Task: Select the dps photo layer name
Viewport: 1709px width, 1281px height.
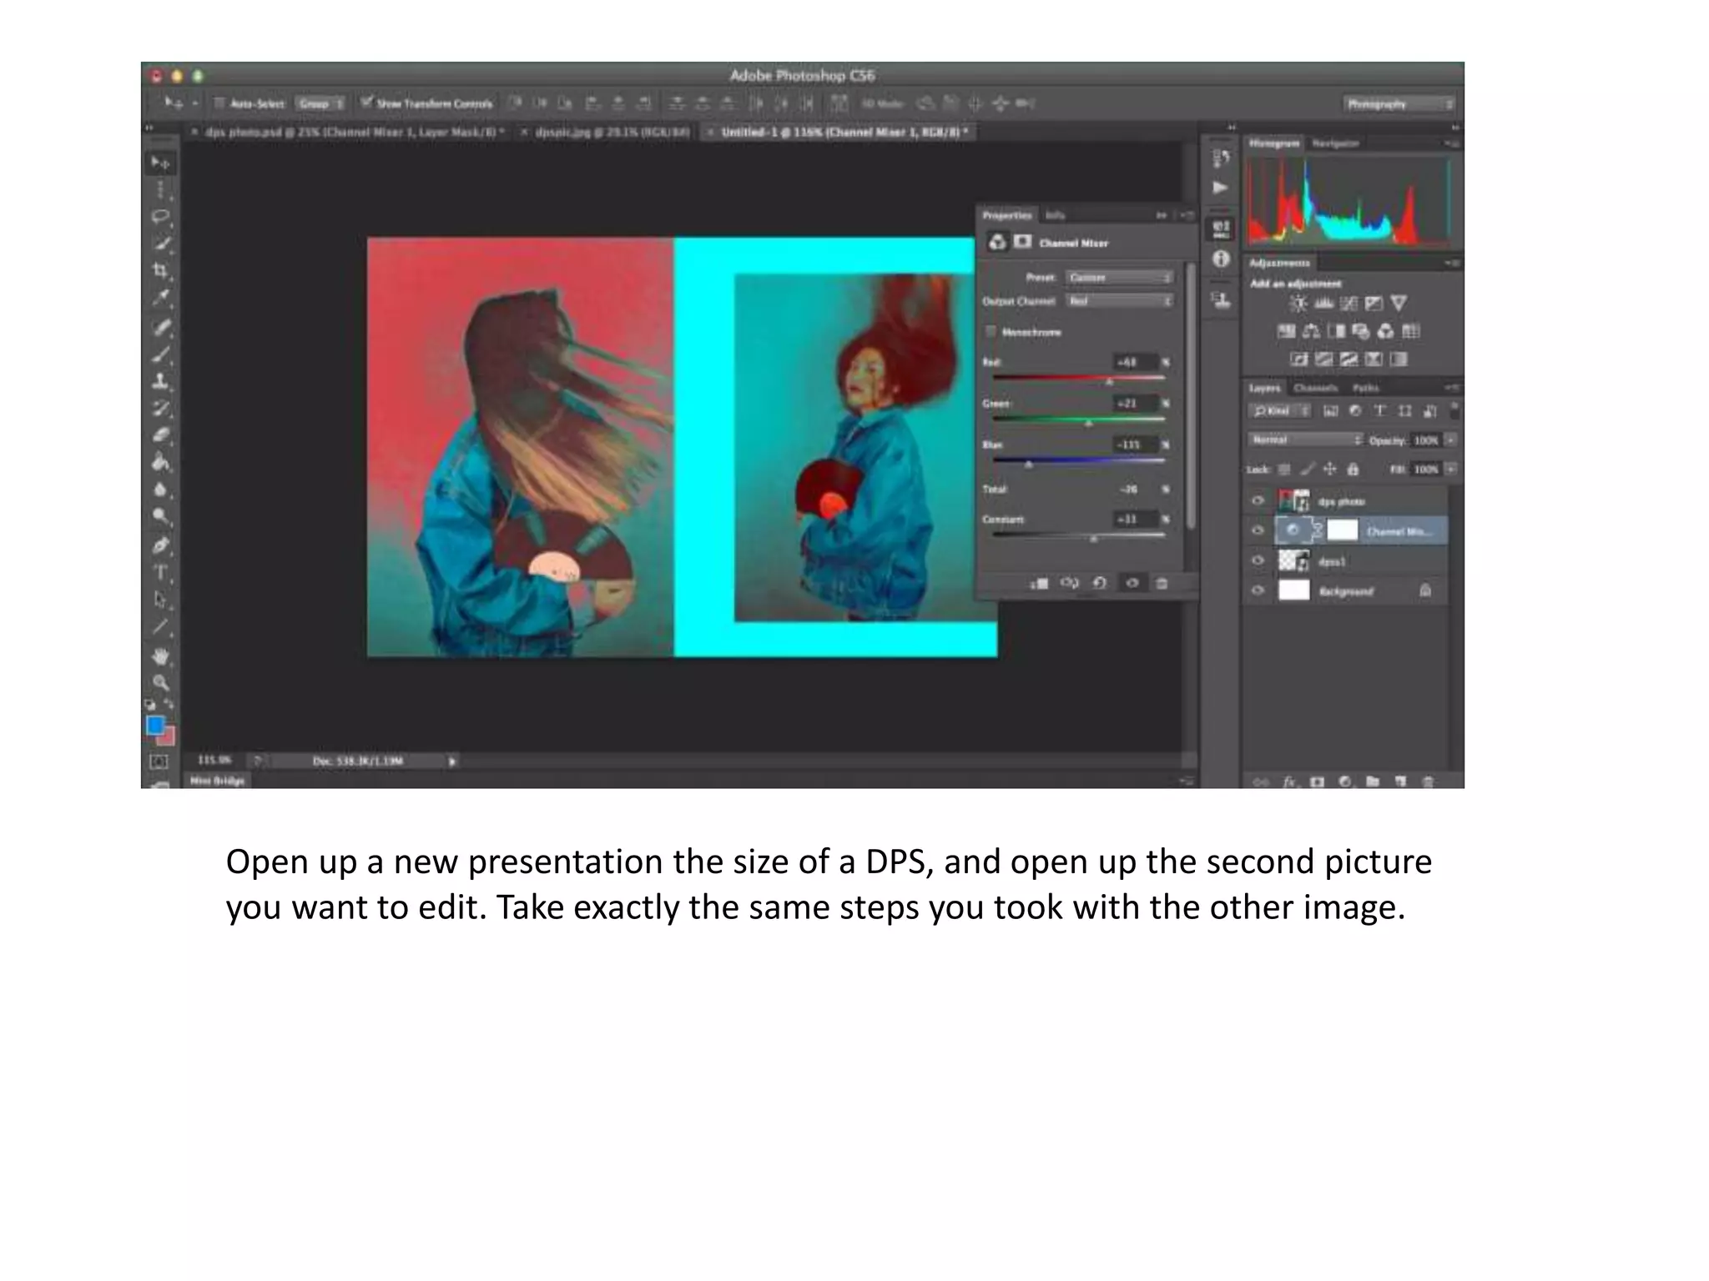Action: pos(1341,501)
